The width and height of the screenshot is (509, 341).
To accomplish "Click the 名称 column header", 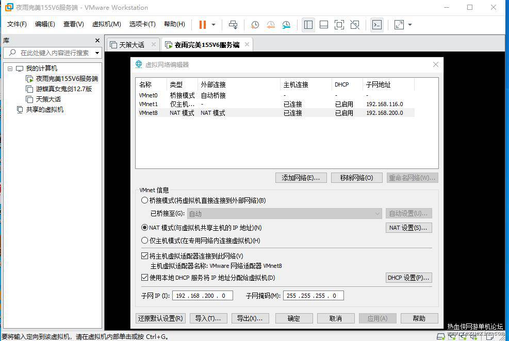I will tap(151, 84).
